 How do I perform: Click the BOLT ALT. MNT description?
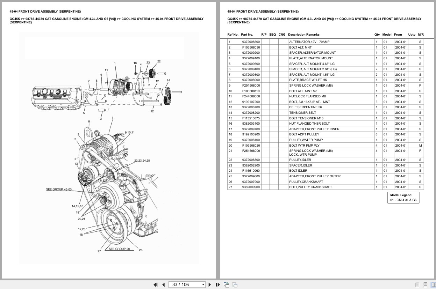tap(300, 47)
